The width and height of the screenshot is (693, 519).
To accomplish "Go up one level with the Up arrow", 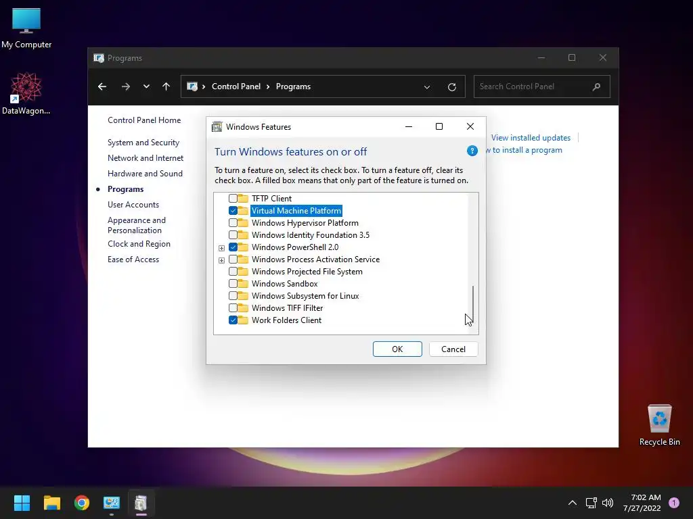I will pyautogui.click(x=166, y=86).
